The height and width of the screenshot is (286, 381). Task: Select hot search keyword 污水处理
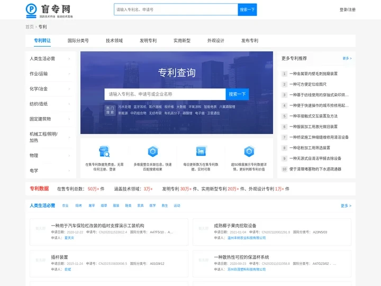[124, 107]
